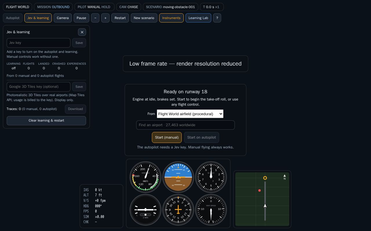Click the SCENARIO moving-obstacle-001 chip

click(170, 7)
